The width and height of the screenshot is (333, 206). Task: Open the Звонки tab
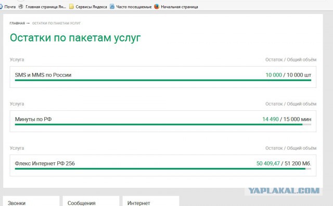pyautogui.click(x=31, y=201)
